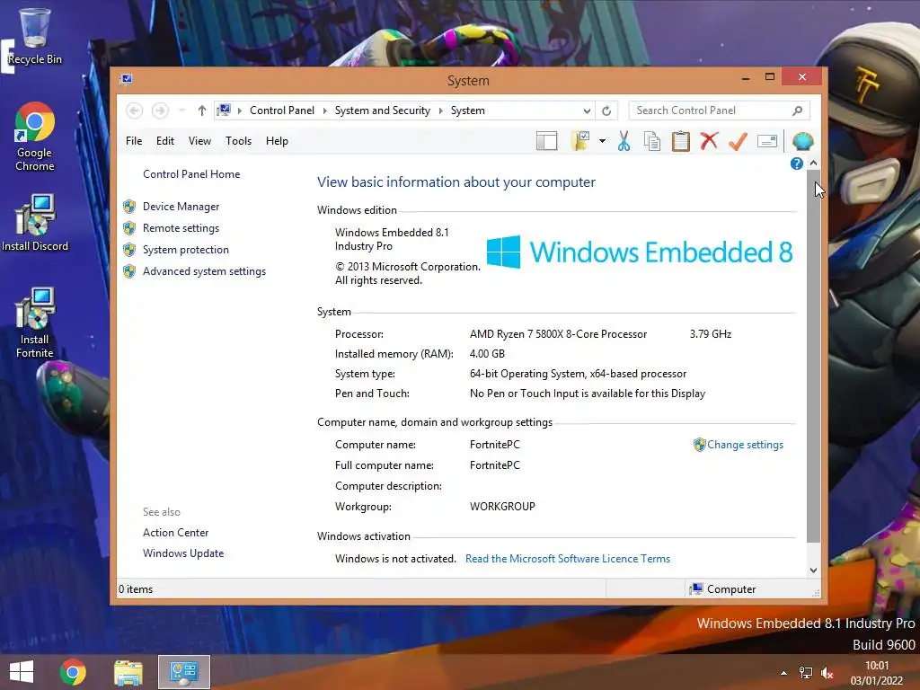920x690 pixels.
Task: Open the Edit menu
Action: [x=165, y=141]
